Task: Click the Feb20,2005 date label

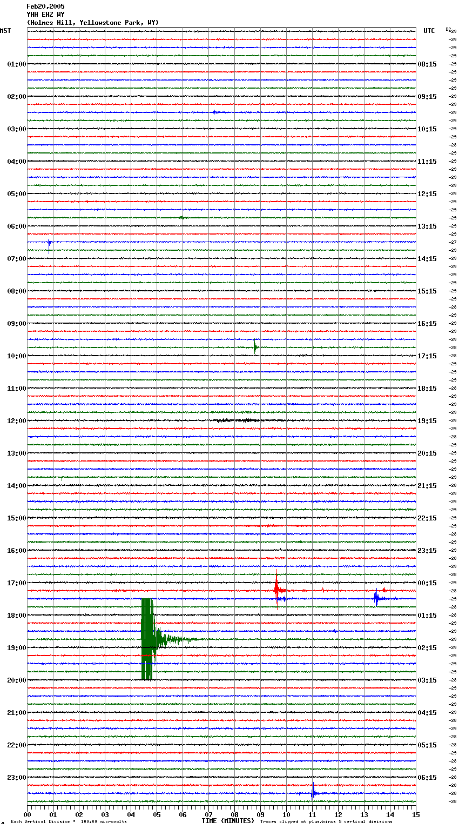Action: point(45,6)
